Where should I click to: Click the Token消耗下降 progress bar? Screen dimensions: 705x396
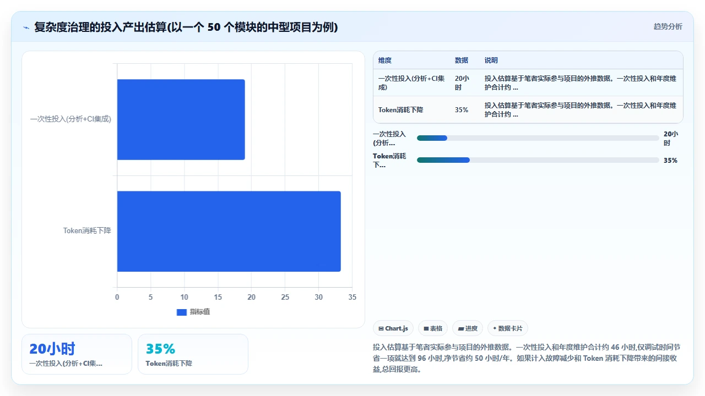[538, 160]
